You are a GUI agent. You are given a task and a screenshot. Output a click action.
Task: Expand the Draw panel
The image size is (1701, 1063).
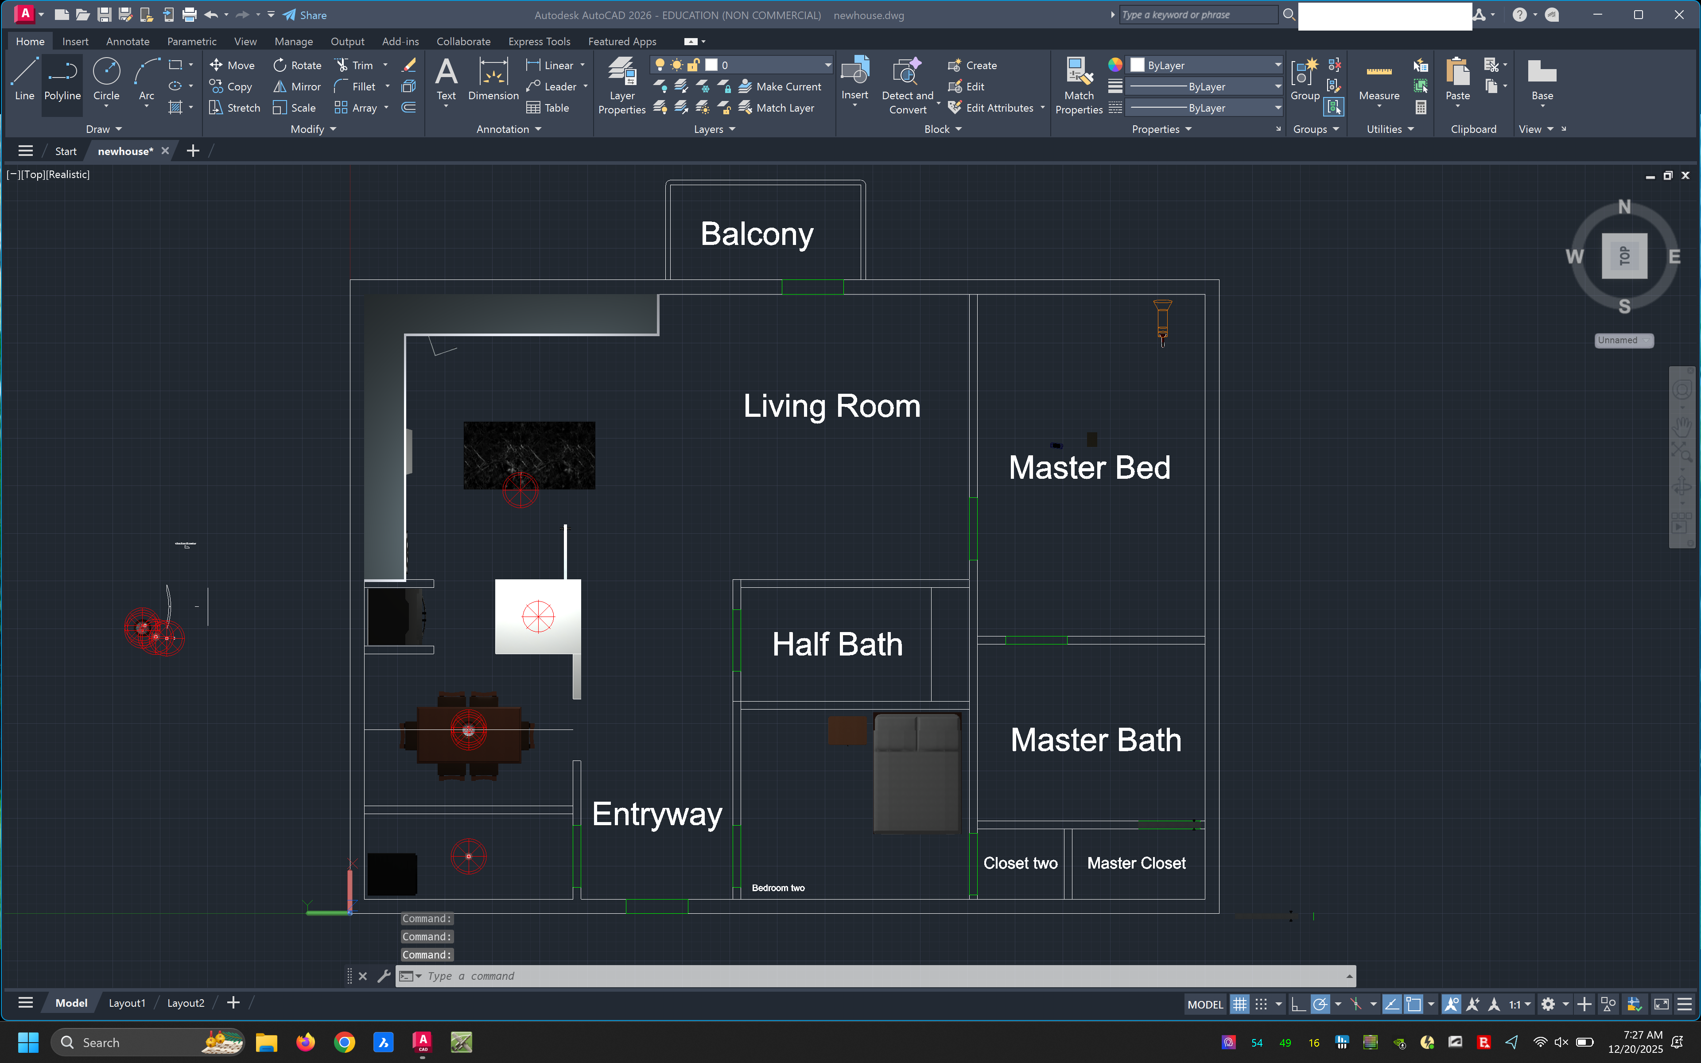pos(103,128)
